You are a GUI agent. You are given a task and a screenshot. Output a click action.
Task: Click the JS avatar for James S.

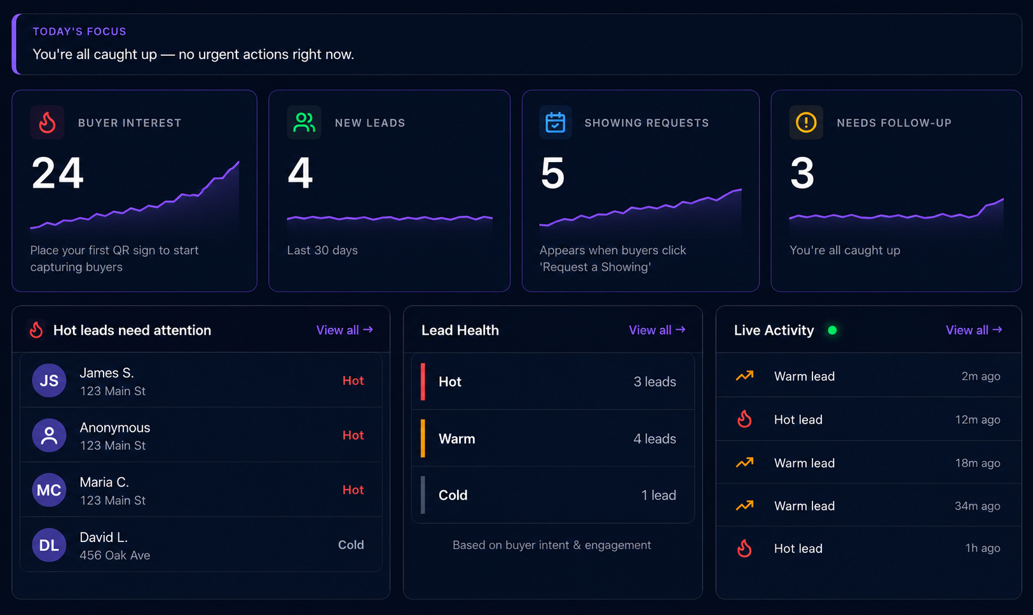(49, 381)
